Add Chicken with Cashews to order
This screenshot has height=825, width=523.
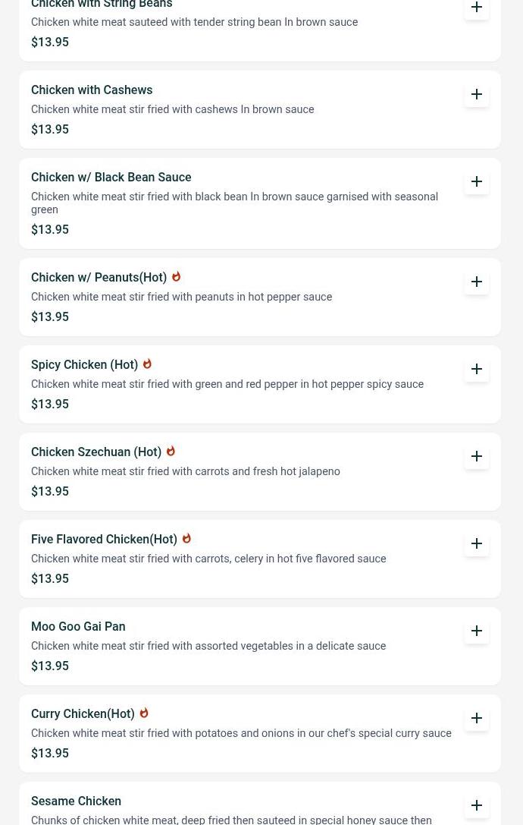(477, 94)
